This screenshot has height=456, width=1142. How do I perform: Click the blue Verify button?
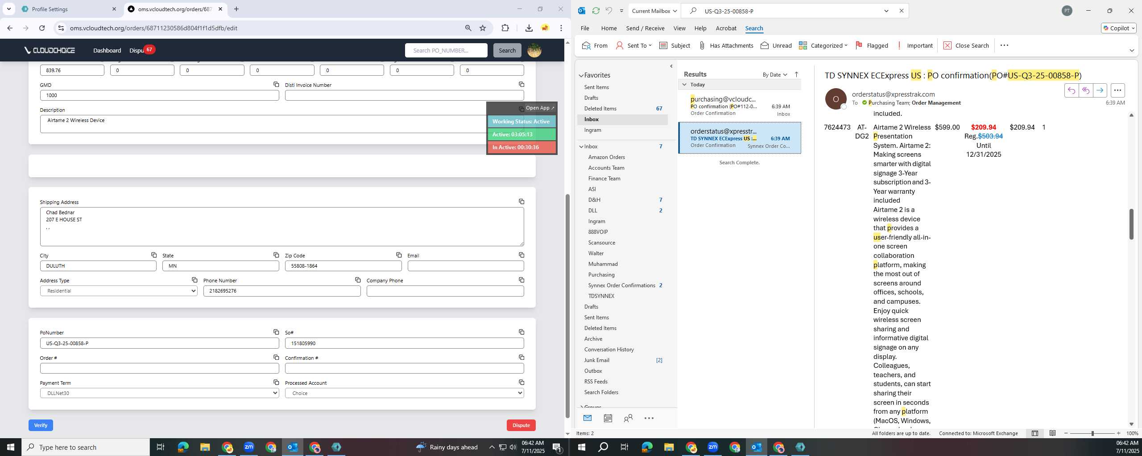coord(41,425)
